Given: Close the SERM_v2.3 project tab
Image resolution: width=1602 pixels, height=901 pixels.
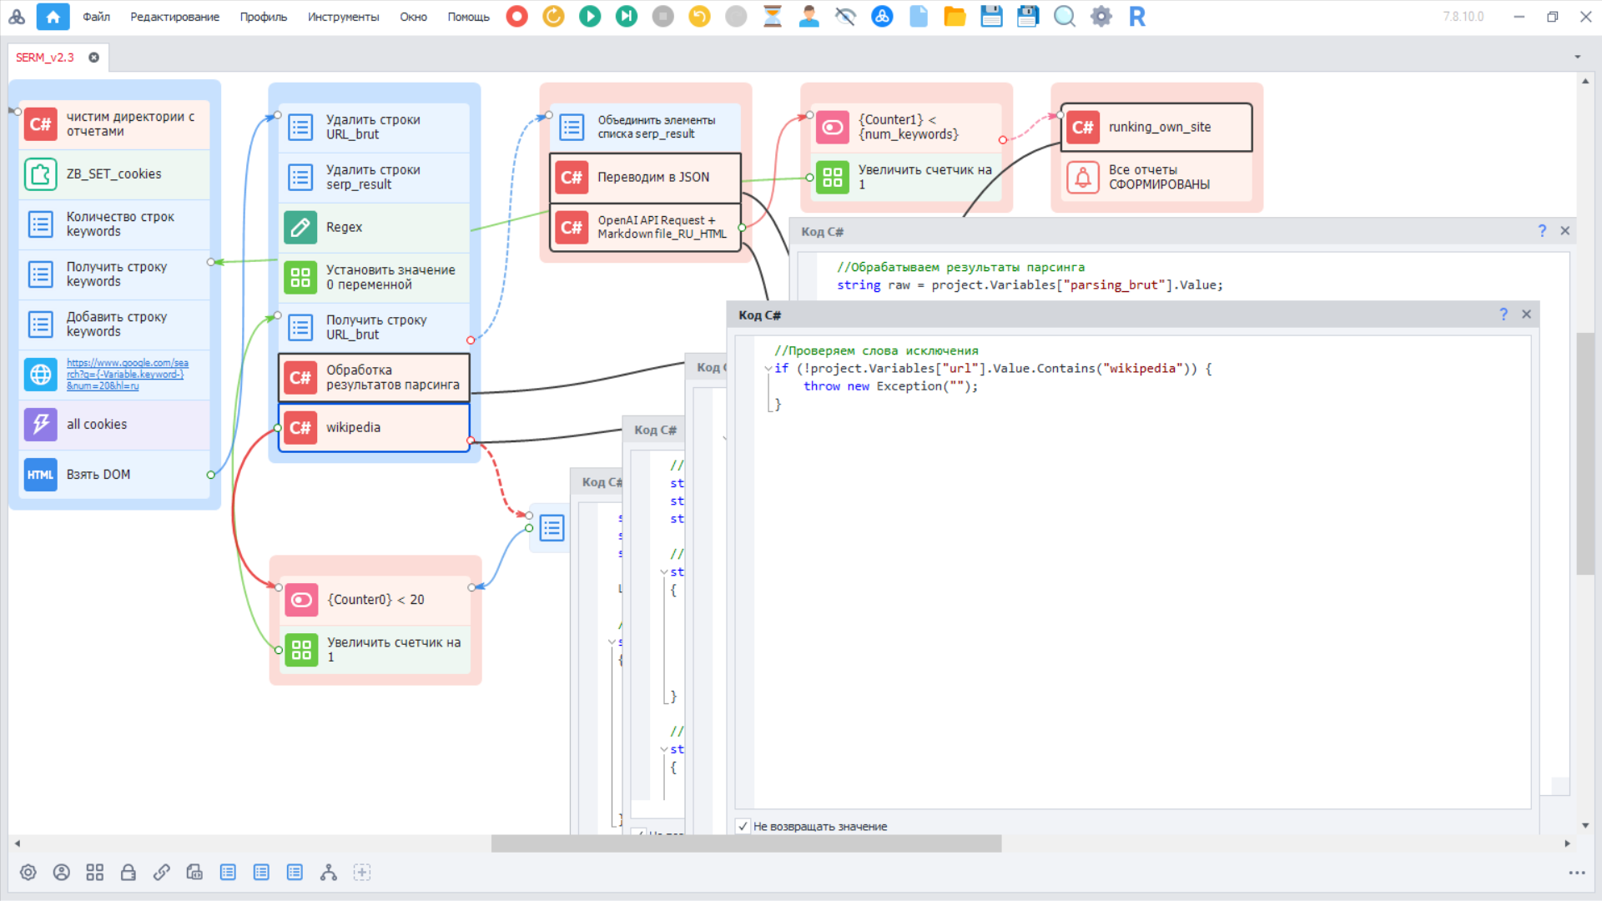Looking at the screenshot, I should (94, 58).
